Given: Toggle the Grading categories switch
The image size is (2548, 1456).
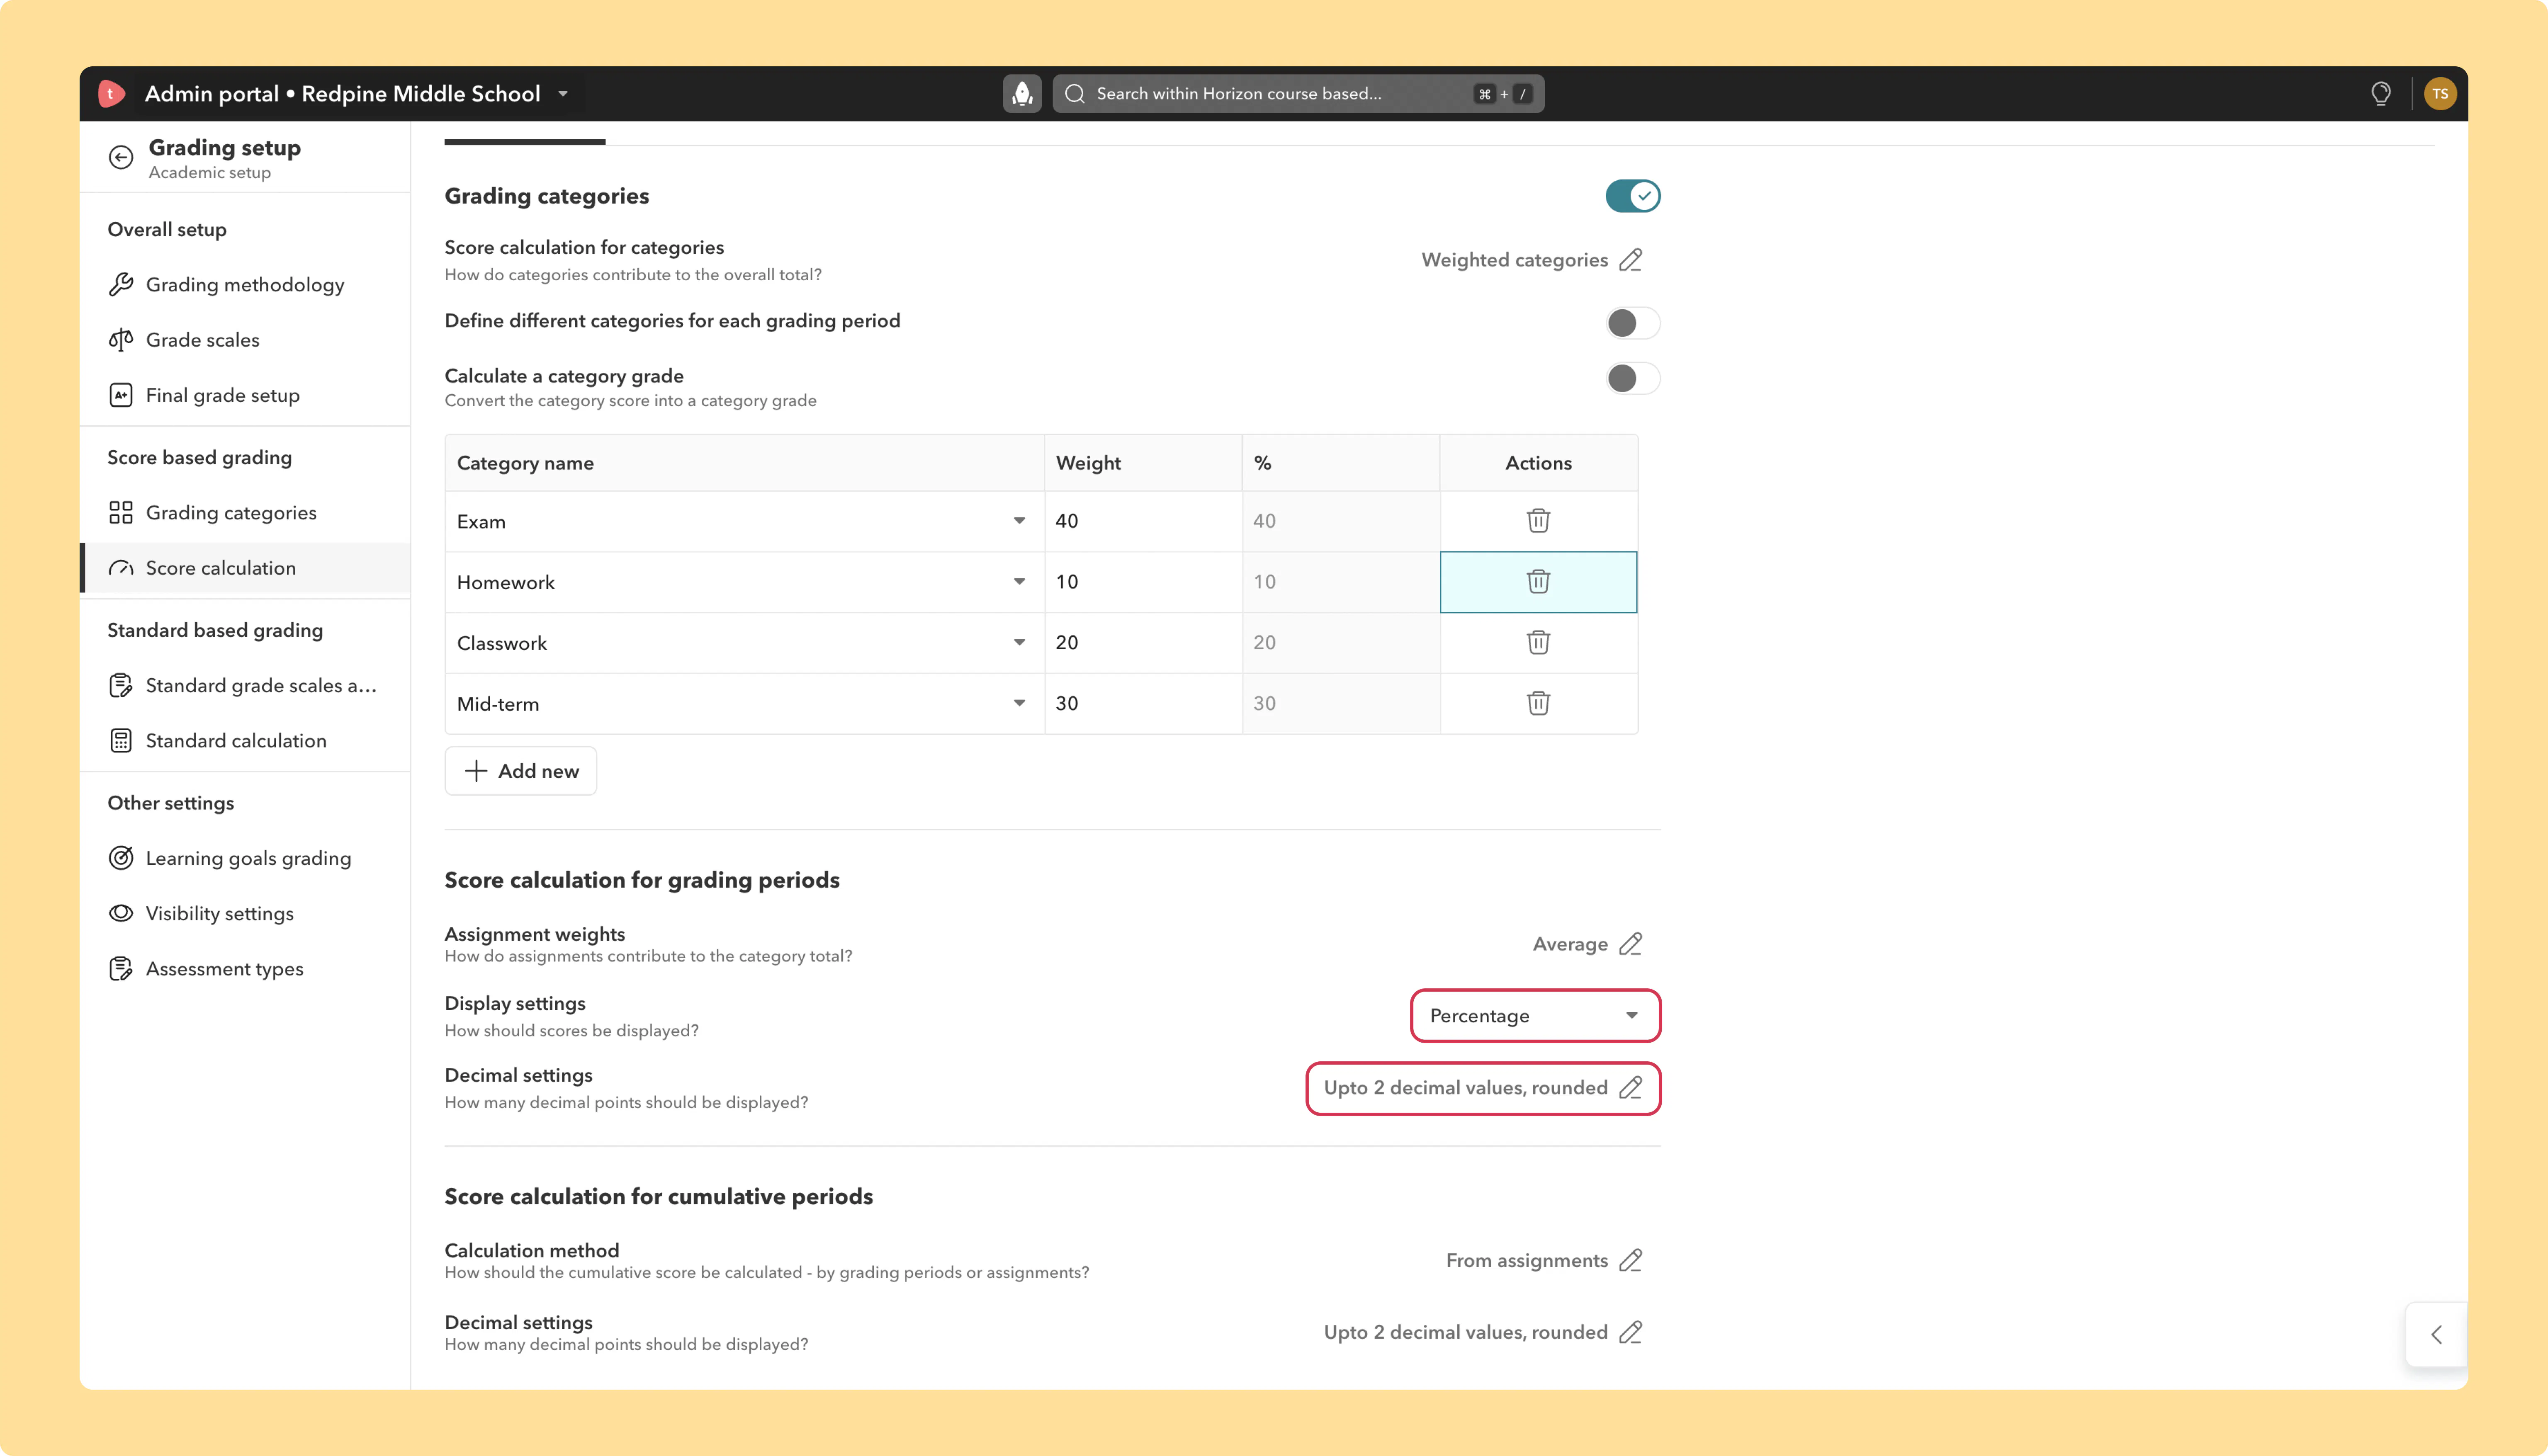Looking at the screenshot, I should click(1633, 196).
